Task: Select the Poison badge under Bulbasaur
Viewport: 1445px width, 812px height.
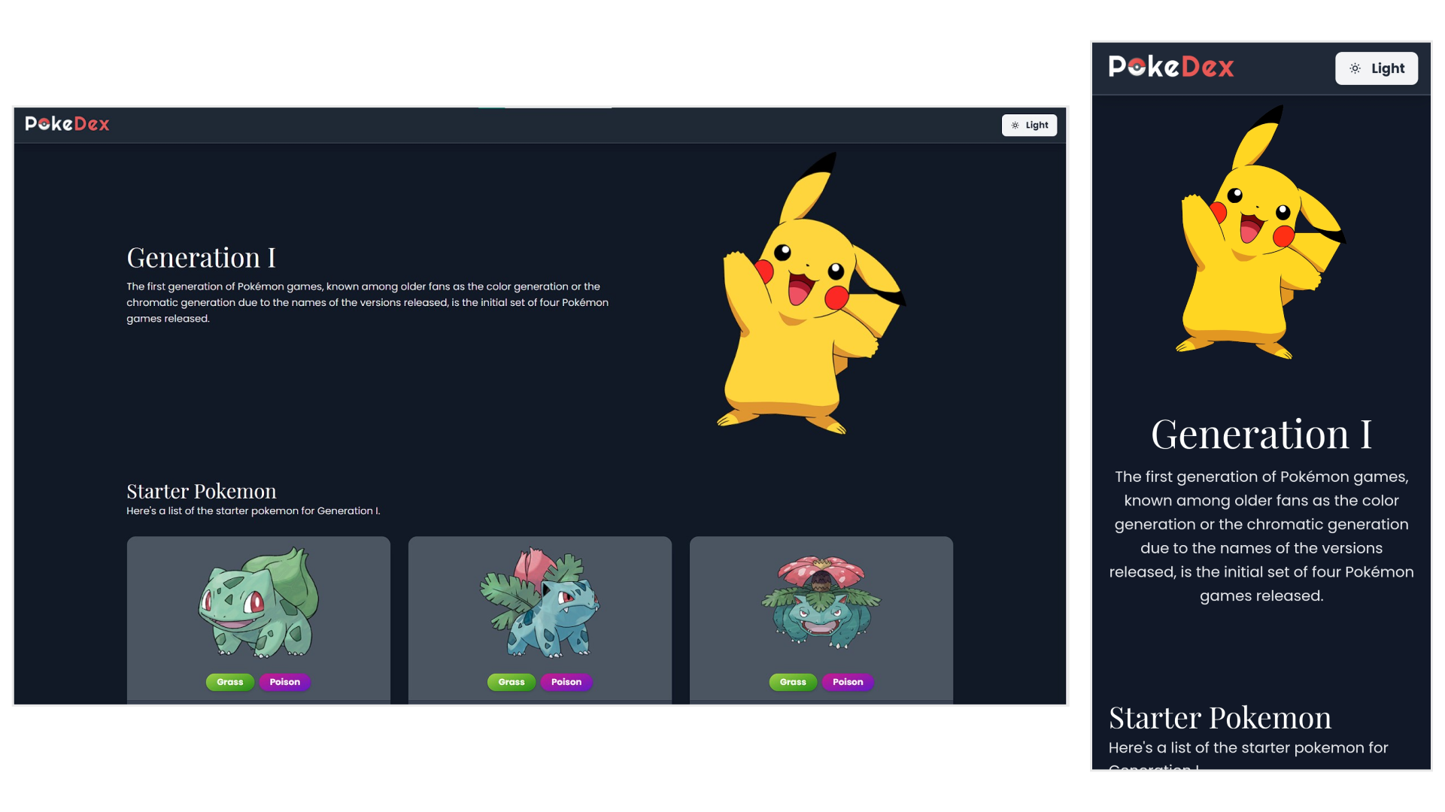Action: pos(285,682)
